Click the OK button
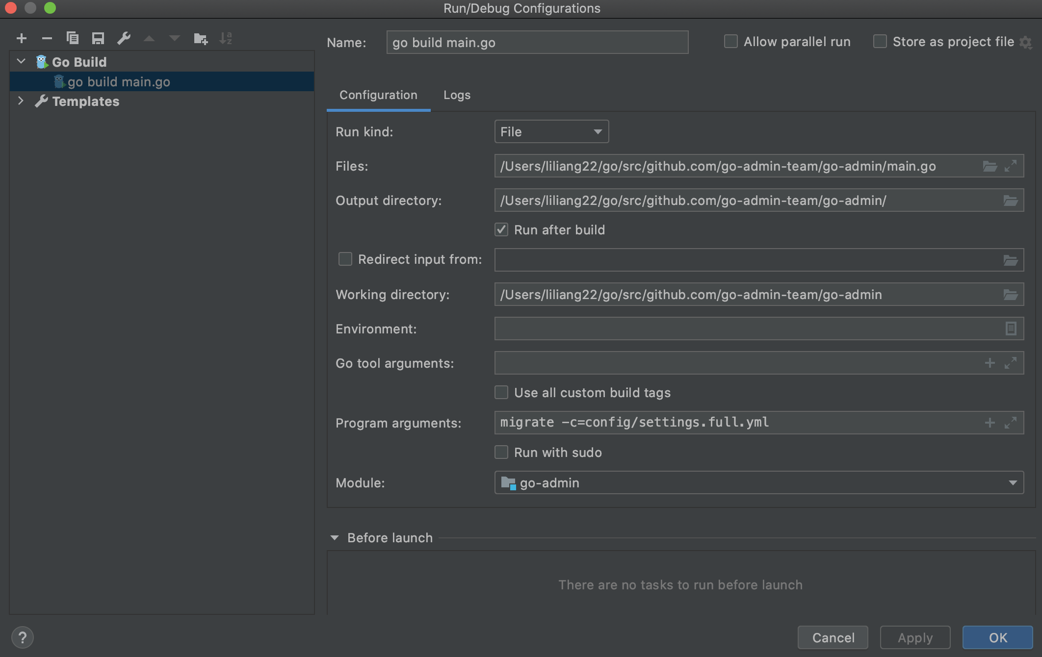 [997, 637]
